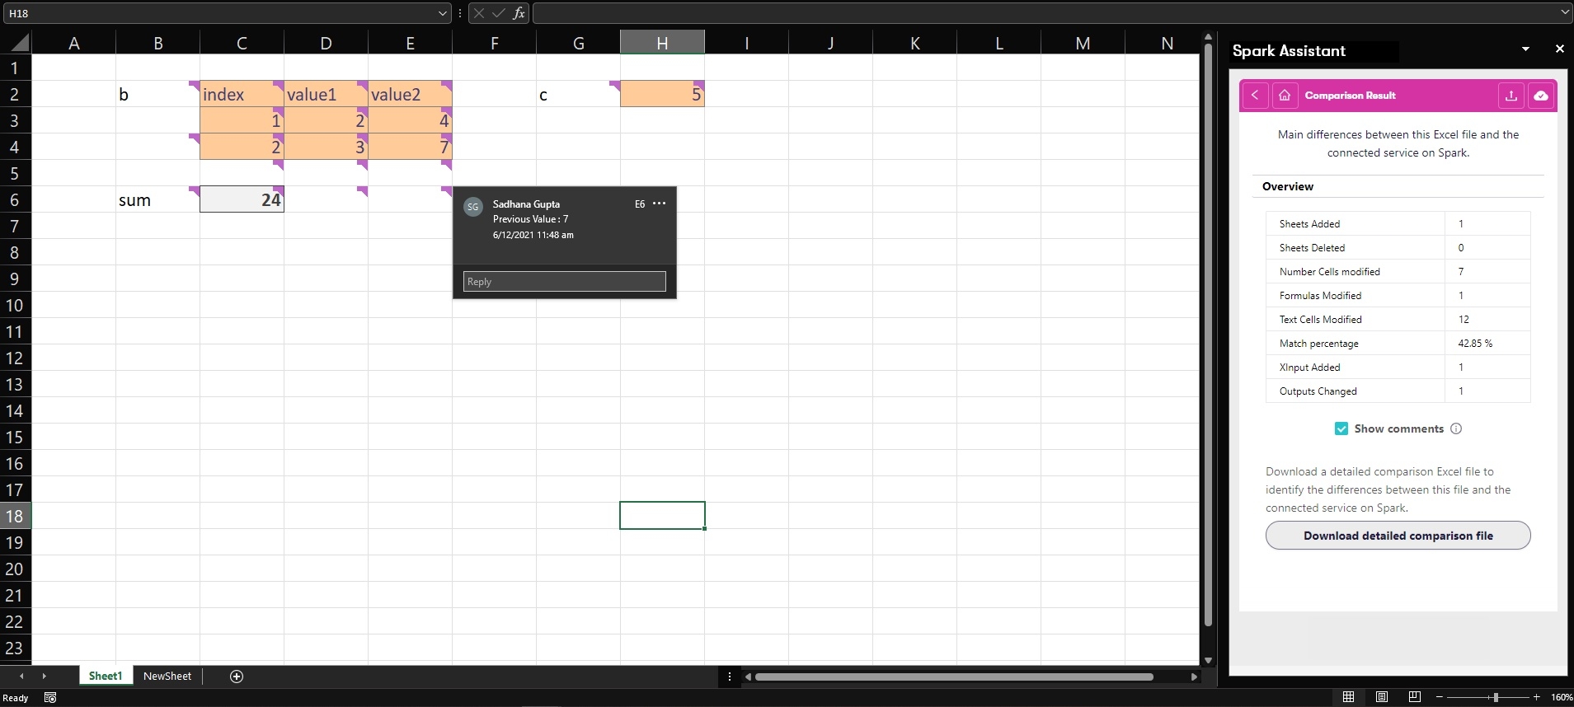This screenshot has height=707, width=1574.
Task: Open the Insert Function fx button
Action: coord(519,13)
